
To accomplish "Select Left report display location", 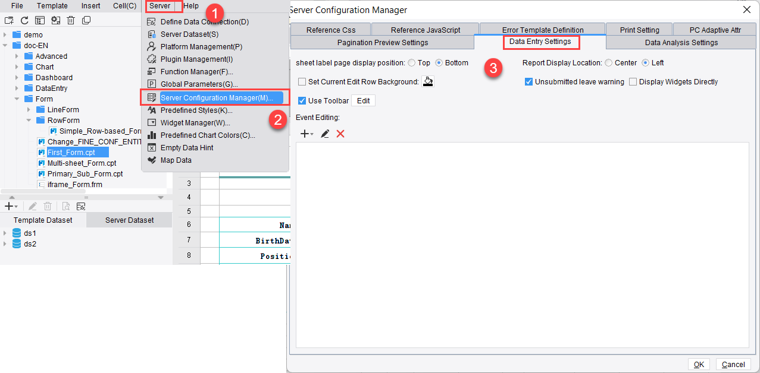I will point(645,63).
